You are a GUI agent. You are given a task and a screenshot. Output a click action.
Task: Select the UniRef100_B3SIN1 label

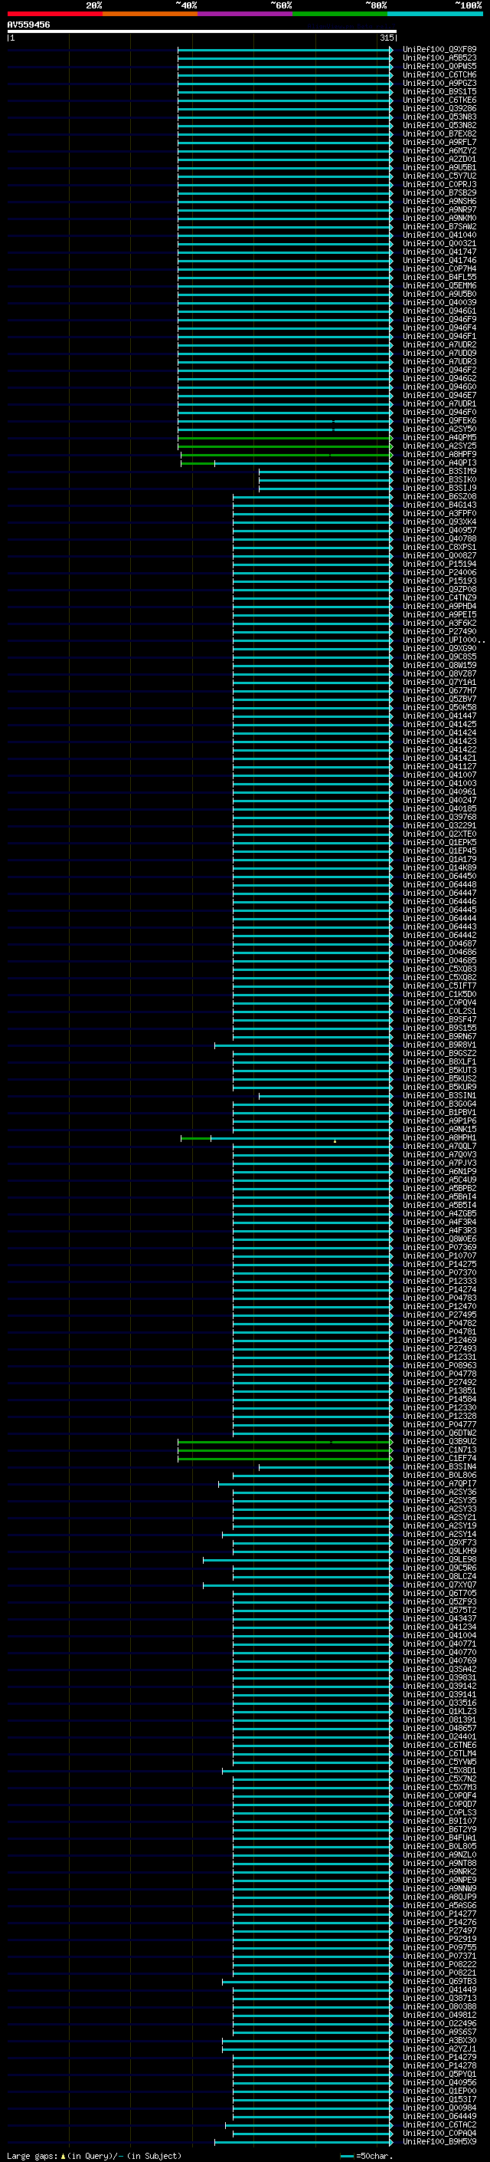pos(439,1095)
